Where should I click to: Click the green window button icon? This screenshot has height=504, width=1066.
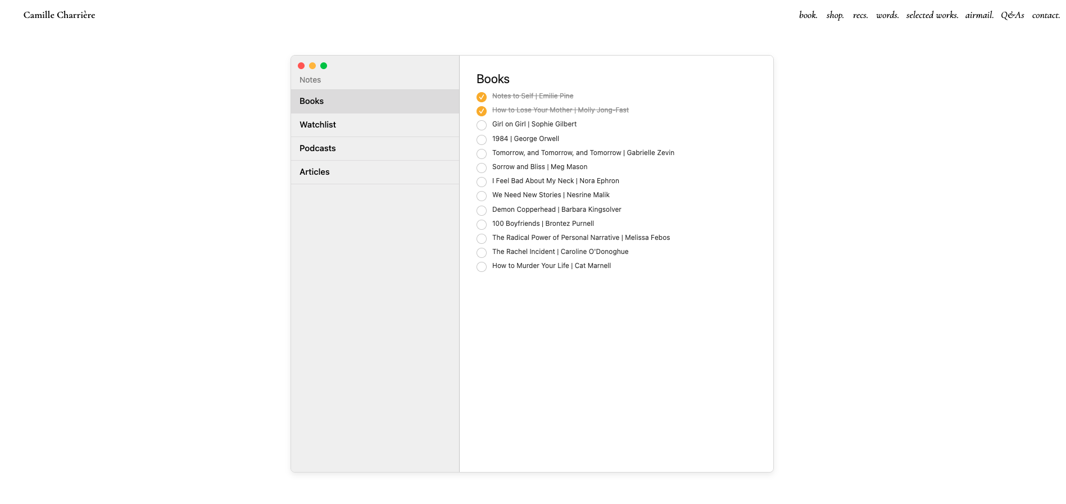(x=324, y=66)
